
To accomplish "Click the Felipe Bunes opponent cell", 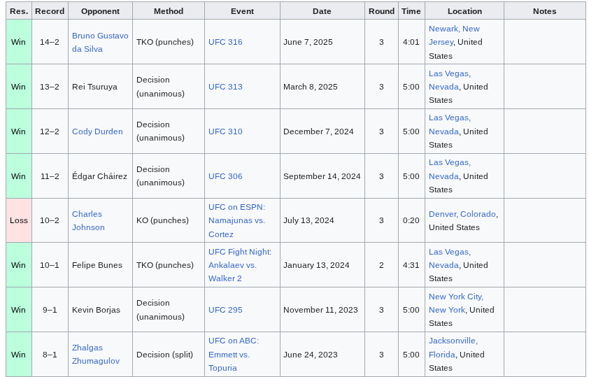I will pyautogui.click(x=100, y=265).
